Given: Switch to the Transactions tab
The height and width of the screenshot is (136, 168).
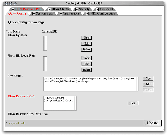Looking at the screenshot, I should (x=71, y=14).
